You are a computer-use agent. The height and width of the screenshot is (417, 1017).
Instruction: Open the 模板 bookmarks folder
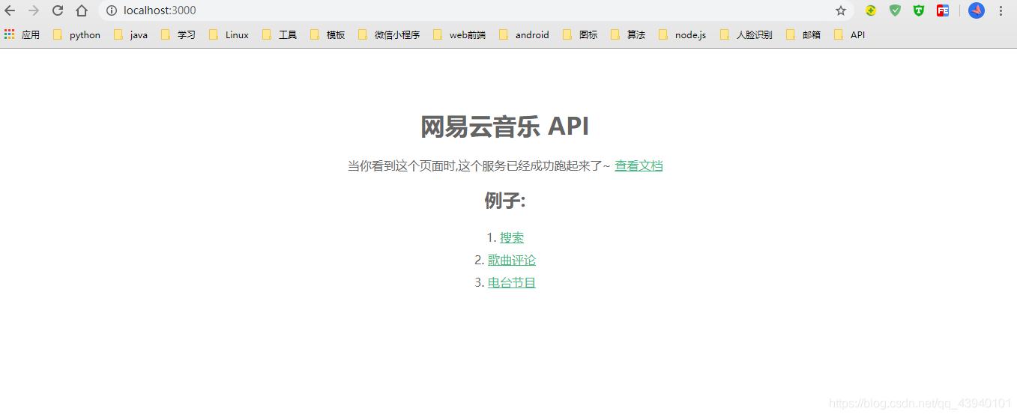click(328, 35)
